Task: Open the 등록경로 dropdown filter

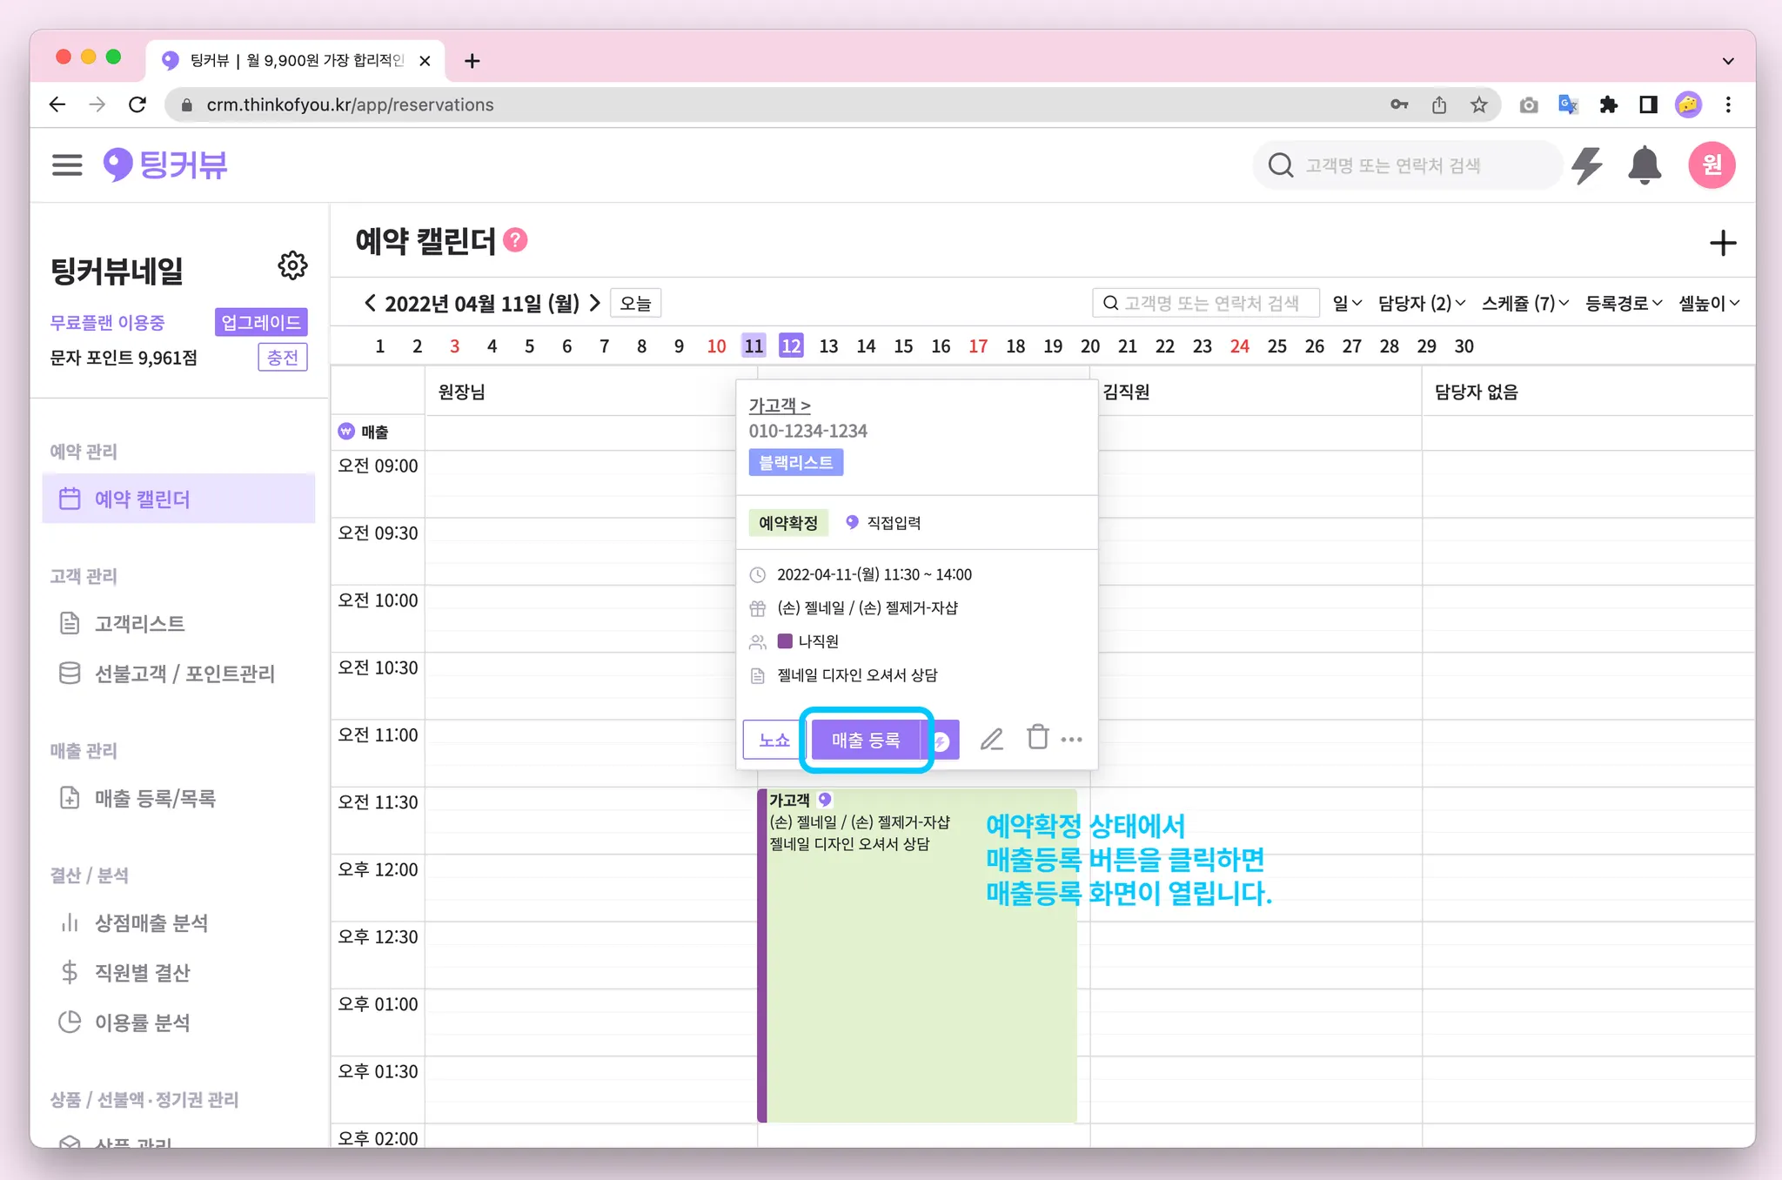Action: (1623, 304)
